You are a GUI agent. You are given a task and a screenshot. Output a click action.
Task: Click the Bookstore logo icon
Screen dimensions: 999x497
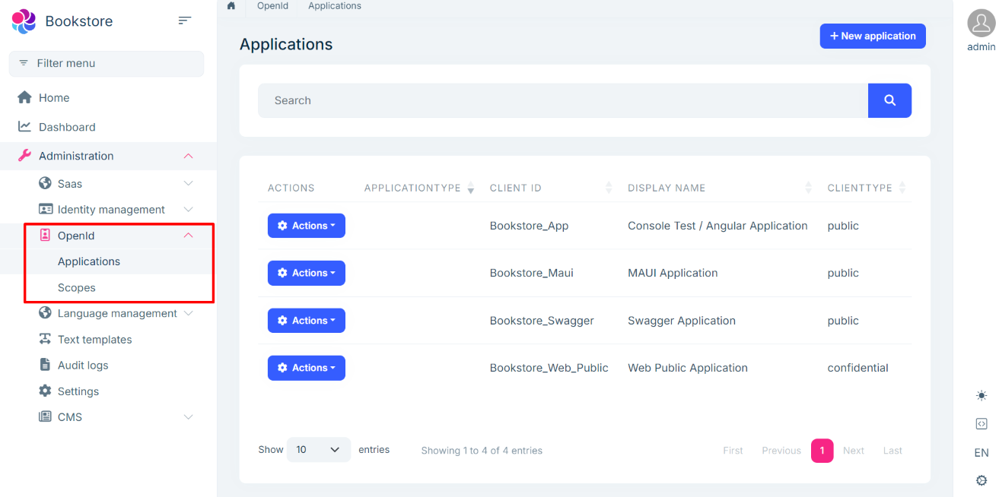pos(24,21)
